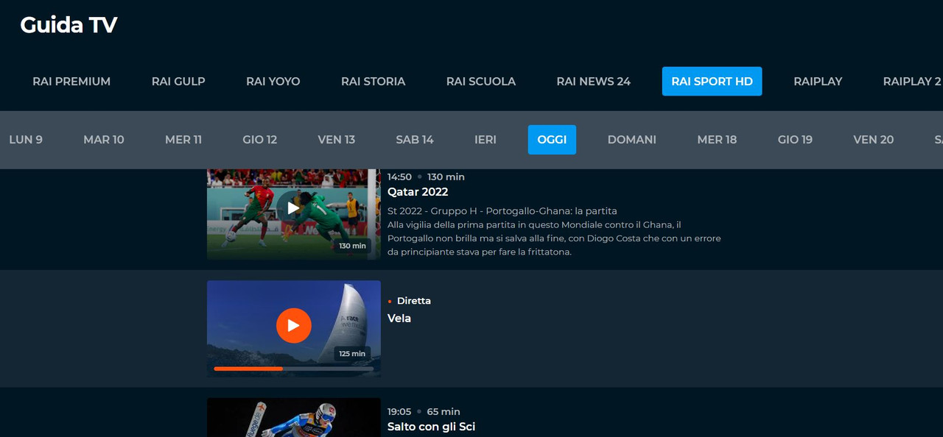Screen dimensions: 943x437
Task: Select the RAI STORIA channel tab
Action: (374, 82)
